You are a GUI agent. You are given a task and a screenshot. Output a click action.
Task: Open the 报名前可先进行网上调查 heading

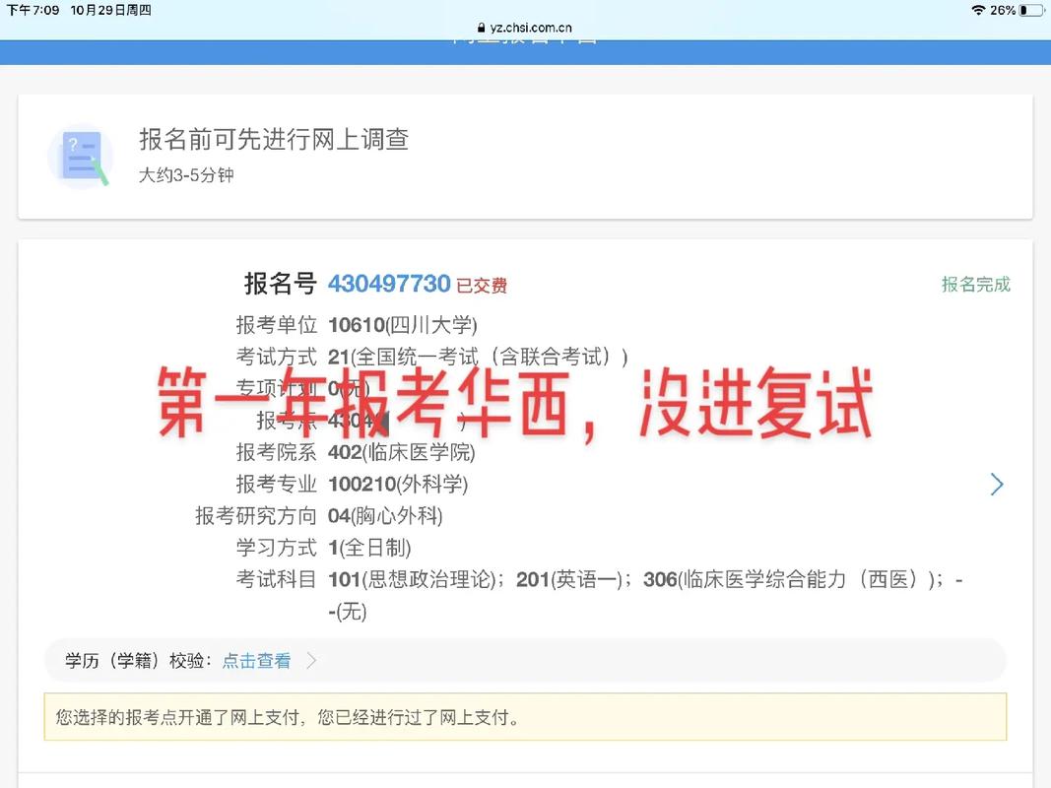[274, 139]
